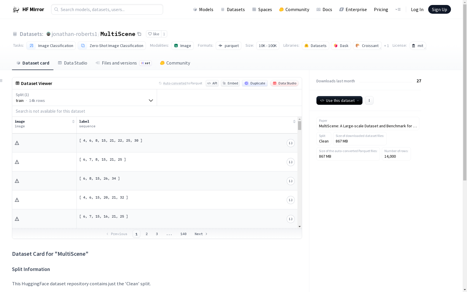Expand the JSON view for row 6, 7, 15, 16, 21, 25
Image resolution: width=467 pixels, height=292 pixels.
tap(291, 219)
